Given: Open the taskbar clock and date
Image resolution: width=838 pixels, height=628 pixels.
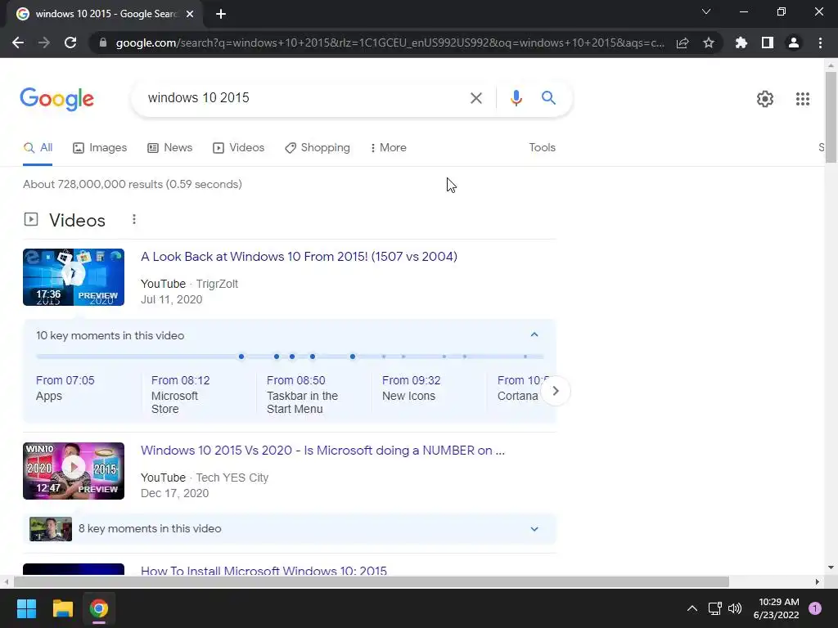Looking at the screenshot, I should [x=776, y=608].
